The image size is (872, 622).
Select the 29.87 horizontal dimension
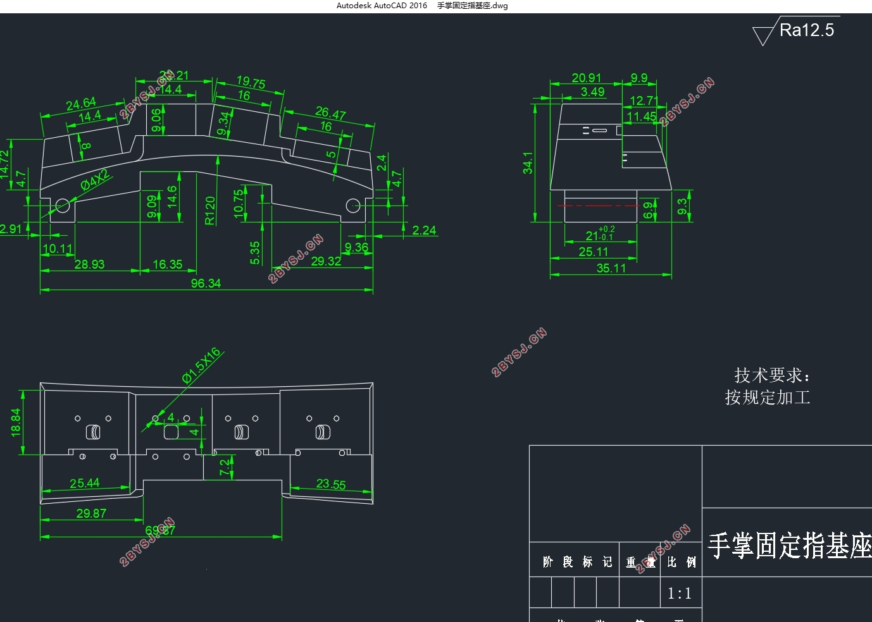pos(91,513)
